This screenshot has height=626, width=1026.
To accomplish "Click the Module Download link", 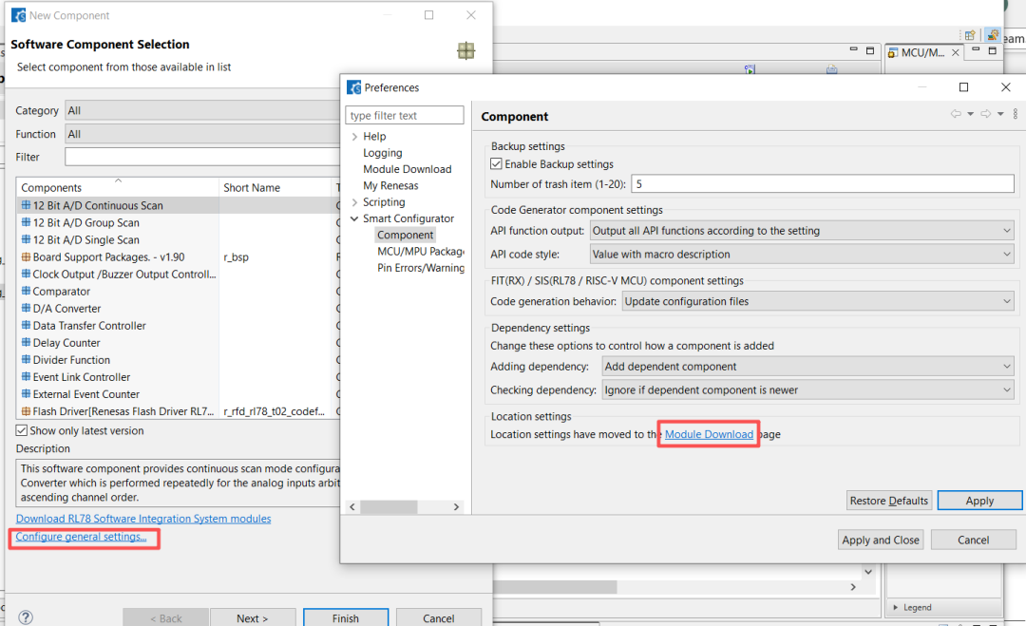I will 709,434.
